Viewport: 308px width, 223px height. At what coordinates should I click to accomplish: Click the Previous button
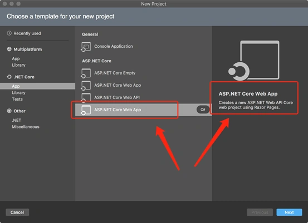click(260, 212)
